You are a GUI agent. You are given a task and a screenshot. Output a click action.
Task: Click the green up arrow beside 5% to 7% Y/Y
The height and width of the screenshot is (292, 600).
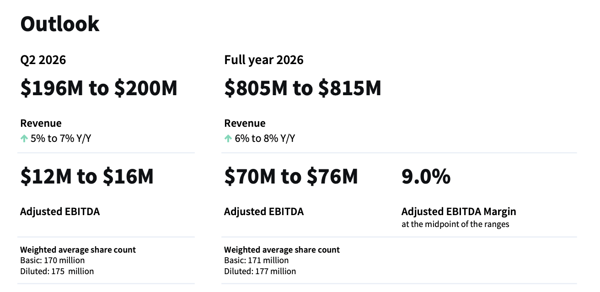[x=24, y=139]
